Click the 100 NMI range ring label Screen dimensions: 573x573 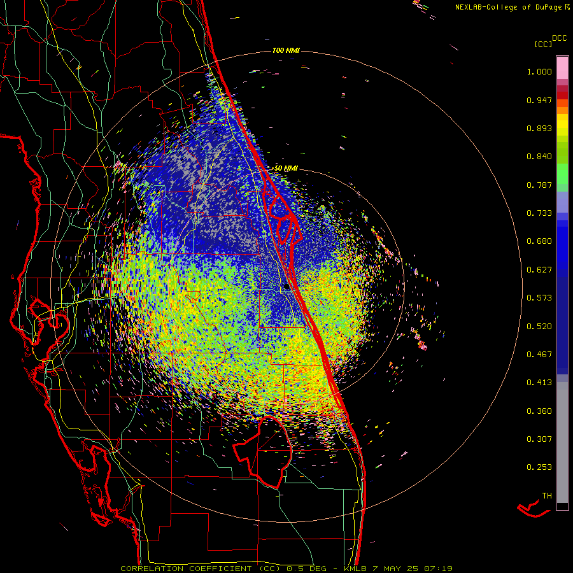(x=286, y=50)
